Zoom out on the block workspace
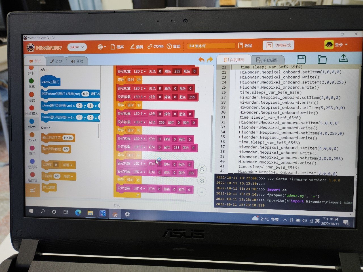This screenshot has width=363, height=272. coord(202,181)
